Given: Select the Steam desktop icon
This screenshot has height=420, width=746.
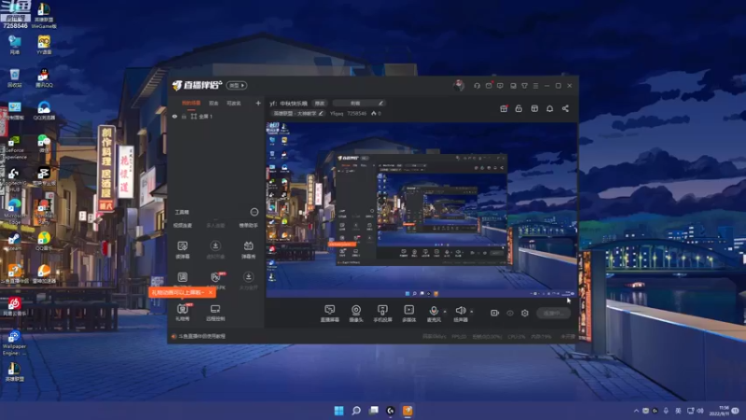Looking at the screenshot, I should (14, 242).
